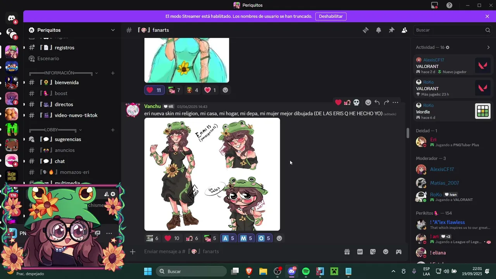Open Matías_2007 in member list

[453, 183]
